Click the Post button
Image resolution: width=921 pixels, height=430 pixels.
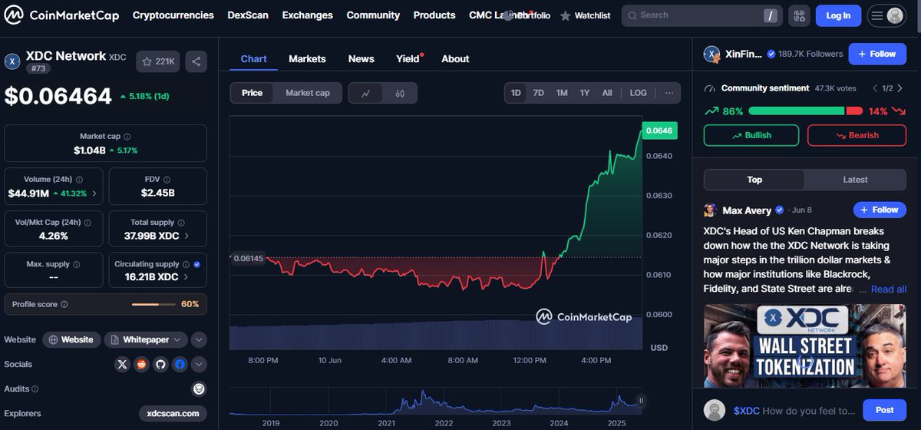pyautogui.click(x=884, y=410)
